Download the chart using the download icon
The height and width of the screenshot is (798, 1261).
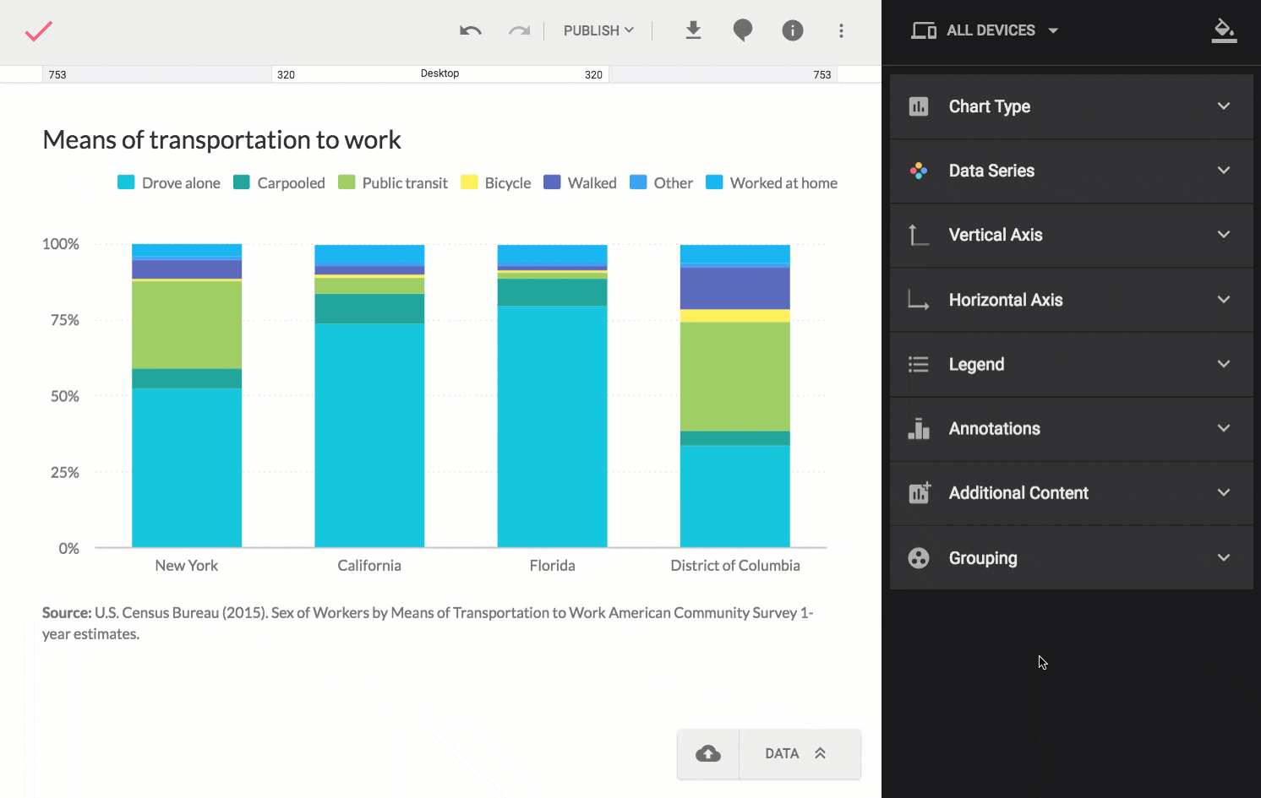pos(693,31)
